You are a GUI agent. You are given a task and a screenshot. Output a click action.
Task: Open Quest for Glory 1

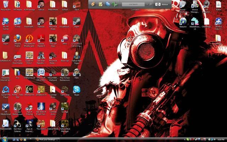[x=29, y=58]
